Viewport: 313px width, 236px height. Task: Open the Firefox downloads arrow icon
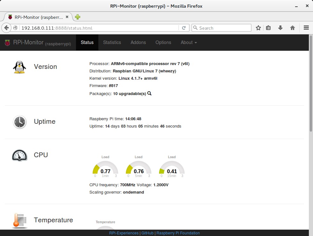[x=280, y=28]
